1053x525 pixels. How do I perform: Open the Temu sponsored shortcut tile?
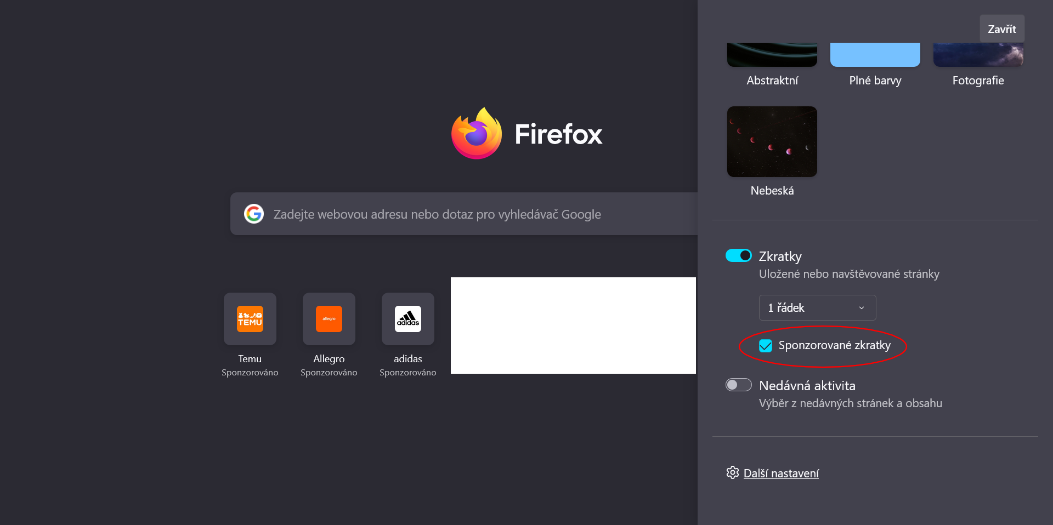click(x=250, y=319)
